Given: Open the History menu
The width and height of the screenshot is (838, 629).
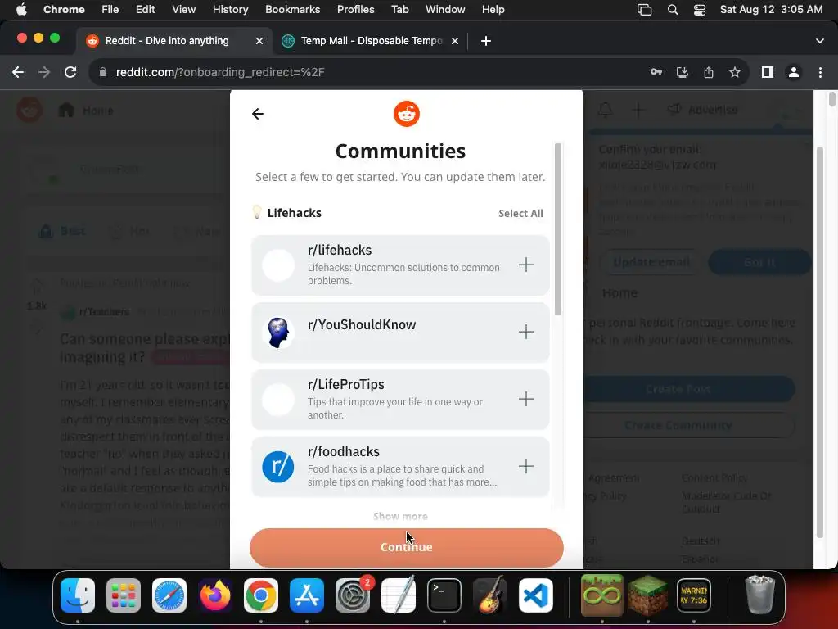Looking at the screenshot, I should pyautogui.click(x=230, y=10).
